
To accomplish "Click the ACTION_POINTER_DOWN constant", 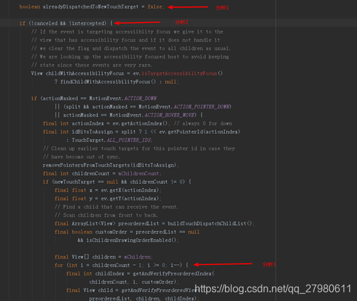I will [x=202, y=107].
